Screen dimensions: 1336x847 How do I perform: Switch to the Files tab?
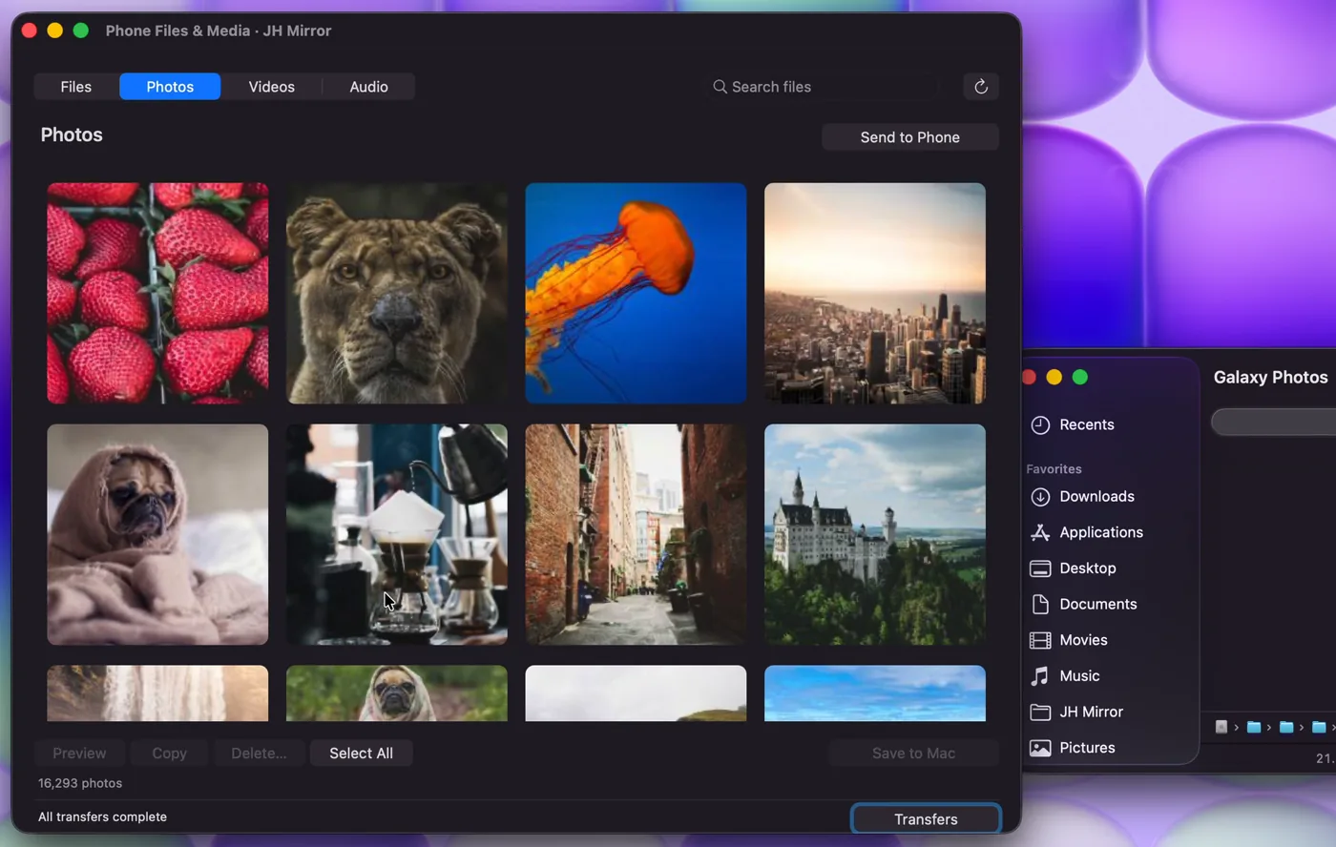76,87
